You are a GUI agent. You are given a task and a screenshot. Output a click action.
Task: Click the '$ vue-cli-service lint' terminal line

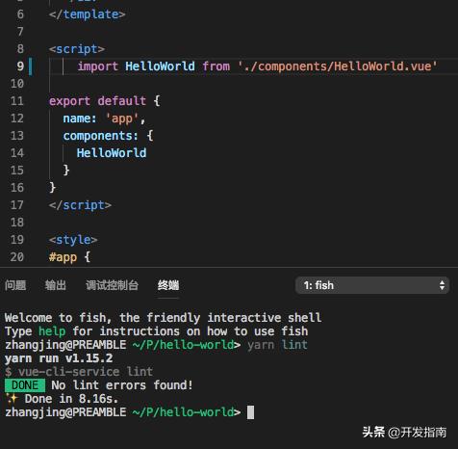(79, 372)
